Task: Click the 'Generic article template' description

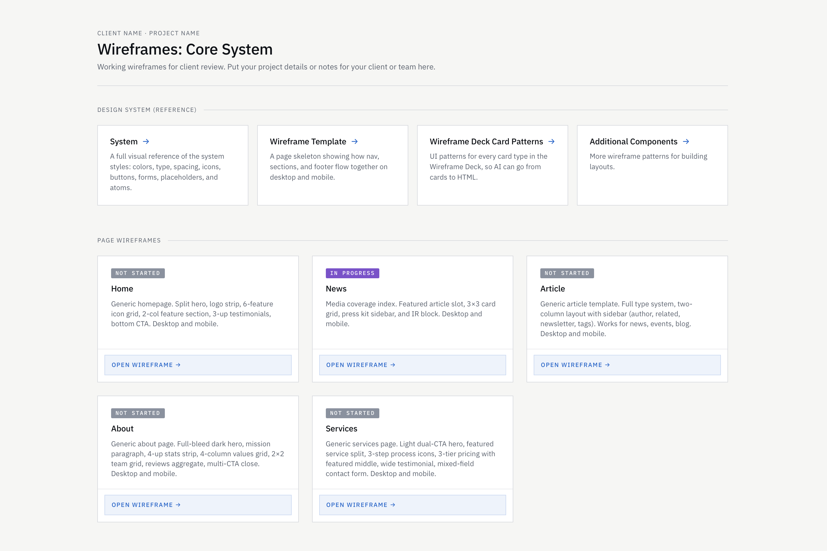Action: pos(616,319)
